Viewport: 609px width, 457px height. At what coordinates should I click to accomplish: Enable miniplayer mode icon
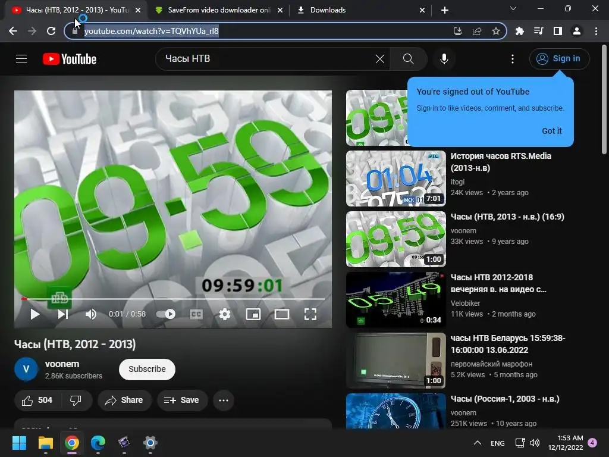click(253, 314)
